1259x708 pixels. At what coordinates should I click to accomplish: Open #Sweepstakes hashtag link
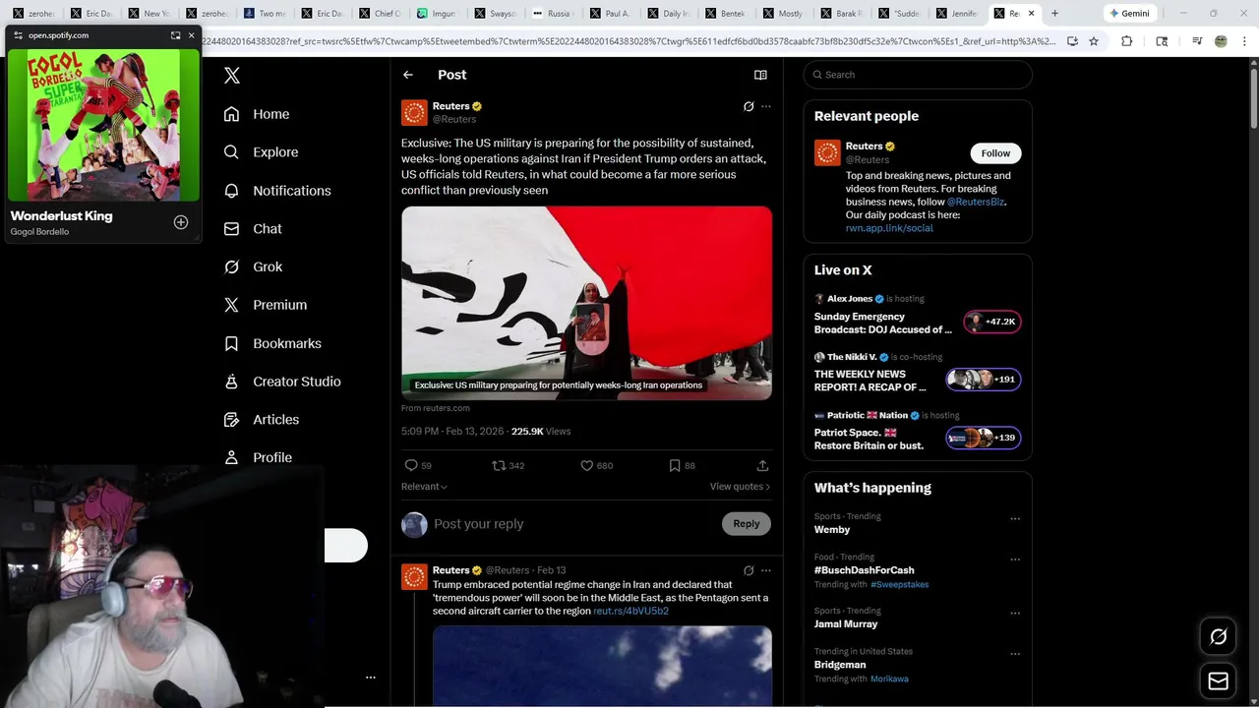[899, 584]
